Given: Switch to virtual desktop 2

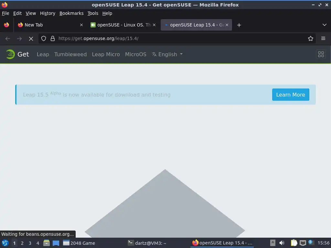Looking at the screenshot, I should pos(22,243).
